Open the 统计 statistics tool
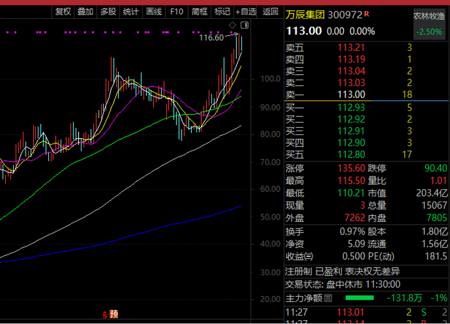450x324 pixels. click(x=131, y=11)
